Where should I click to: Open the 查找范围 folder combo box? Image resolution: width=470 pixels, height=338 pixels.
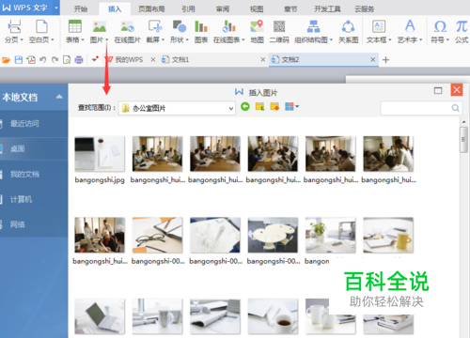177,108
